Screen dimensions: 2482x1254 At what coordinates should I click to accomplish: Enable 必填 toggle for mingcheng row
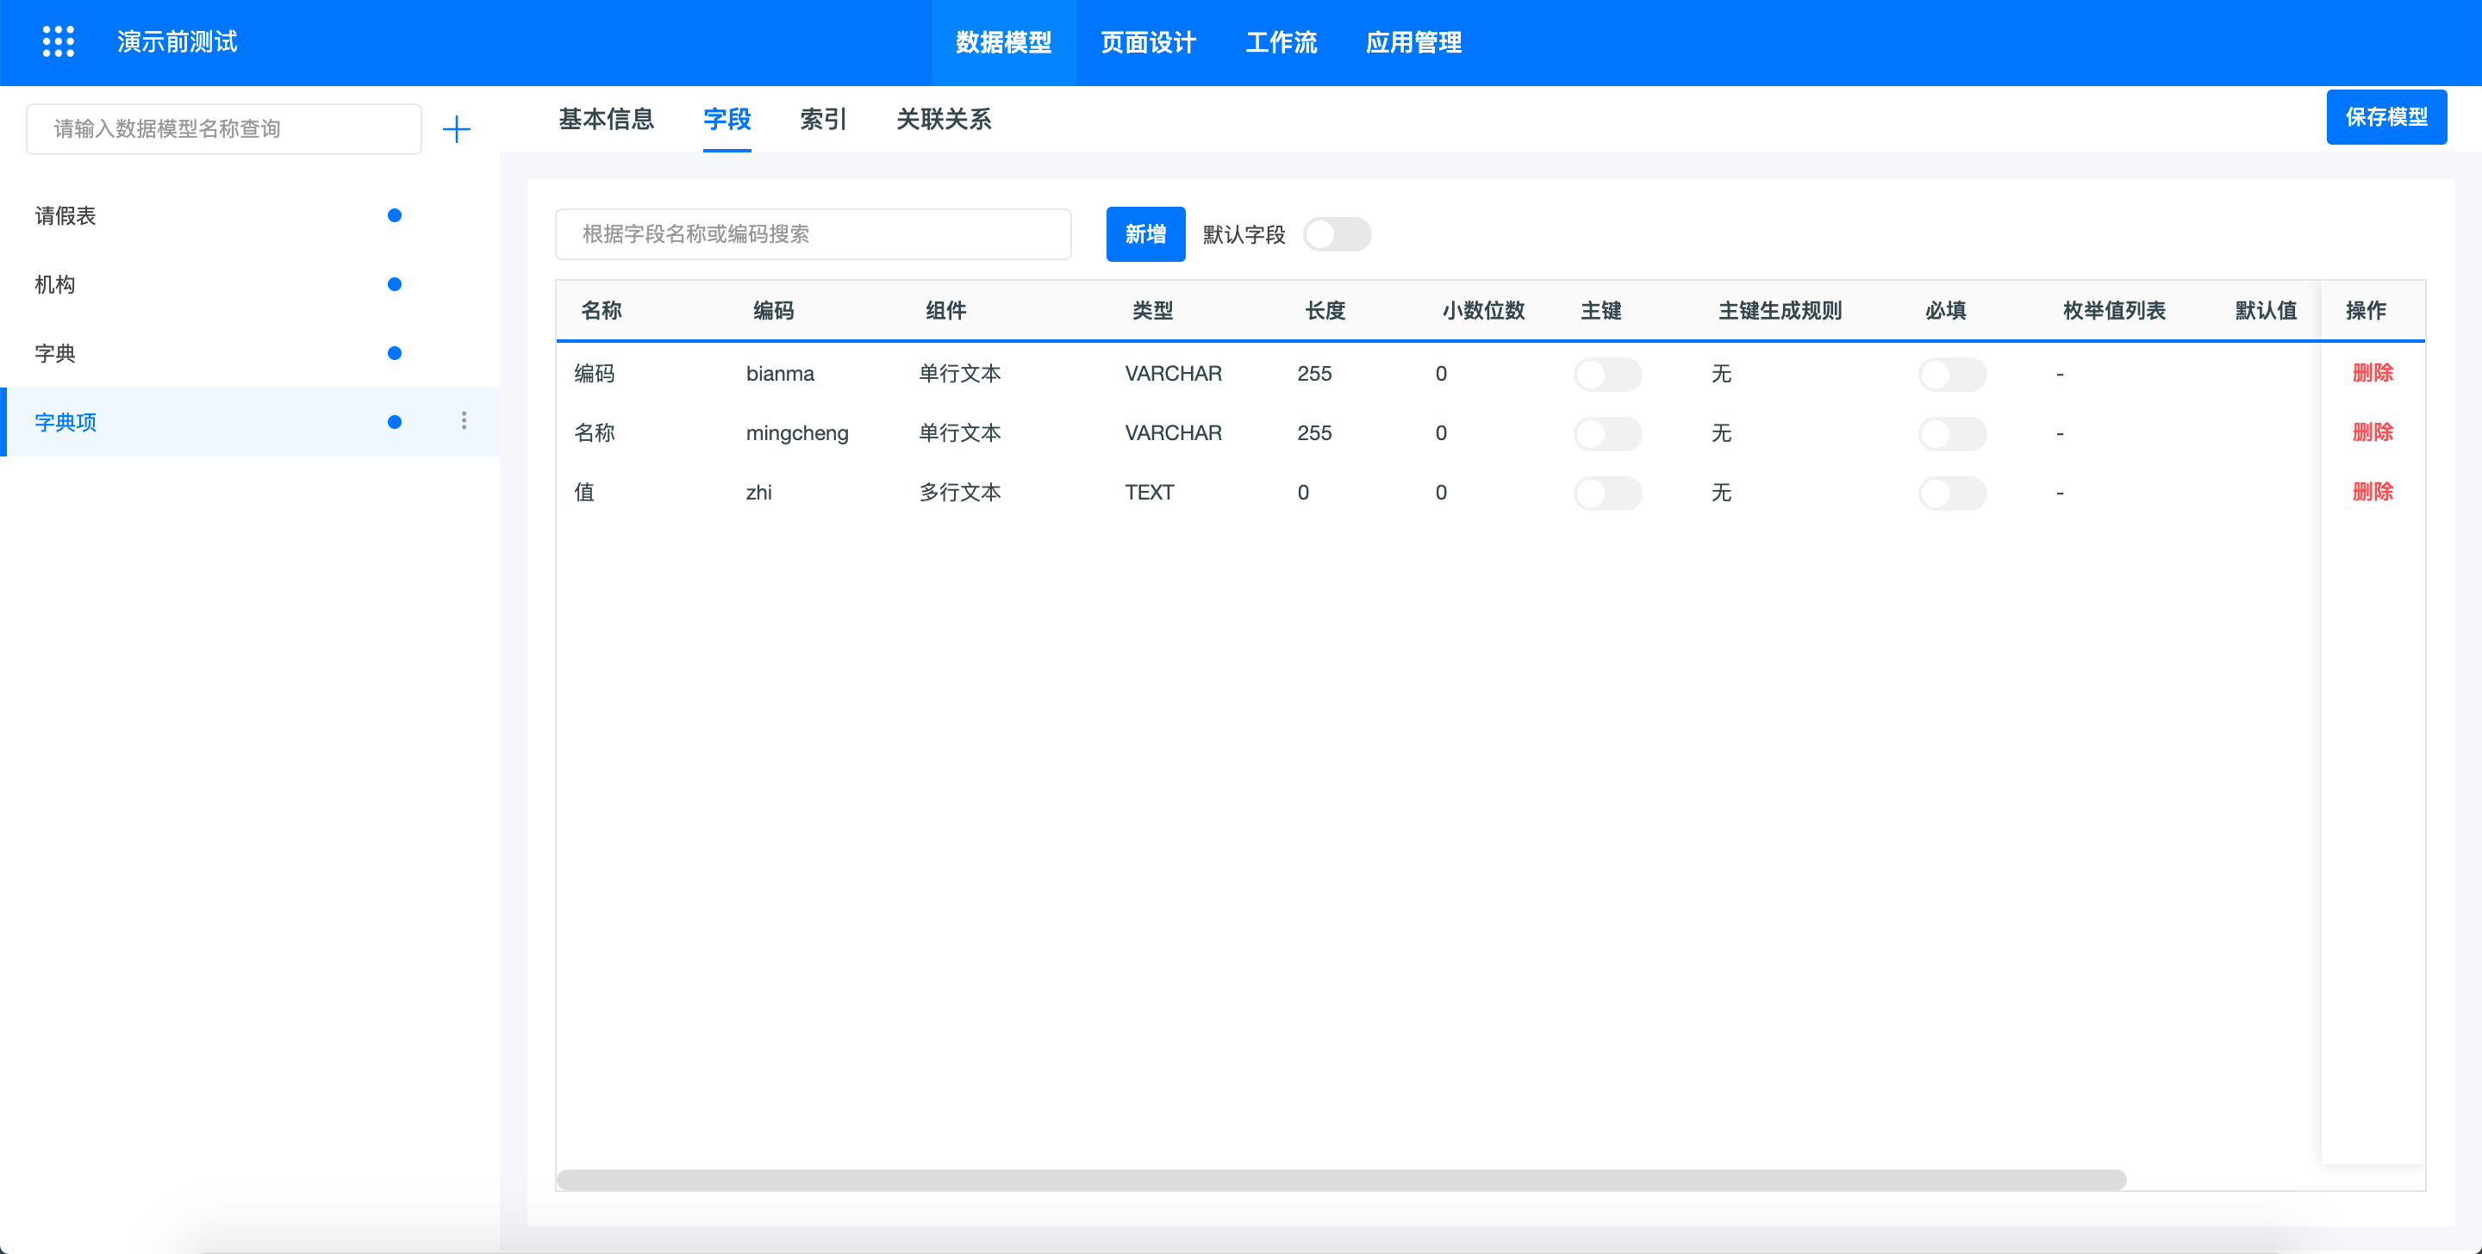(1951, 433)
